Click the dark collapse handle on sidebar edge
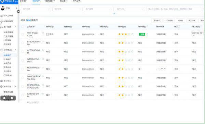This screenshot has width=205, height=124. pos(18,11)
